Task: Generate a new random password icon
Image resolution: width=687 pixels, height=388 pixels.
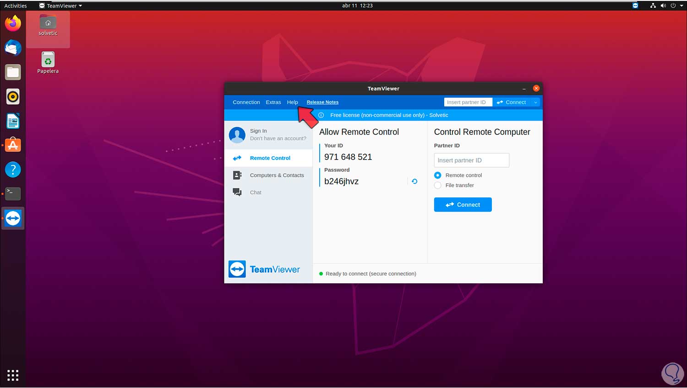Action: [x=414, y=181]
